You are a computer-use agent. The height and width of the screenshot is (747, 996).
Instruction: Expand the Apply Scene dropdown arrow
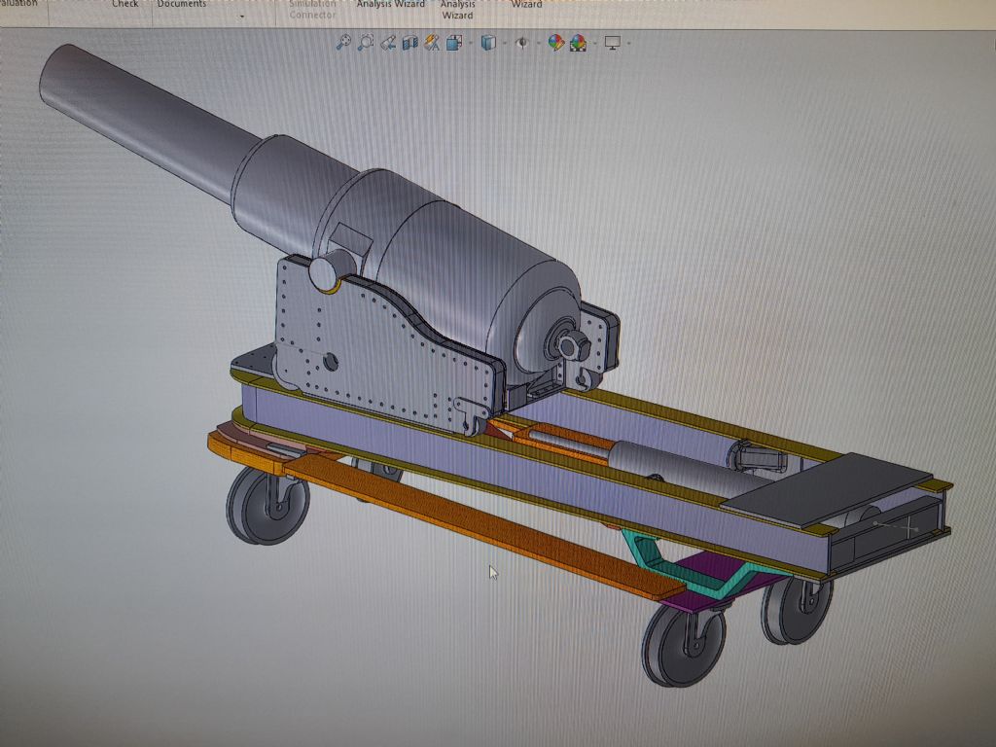594,43
